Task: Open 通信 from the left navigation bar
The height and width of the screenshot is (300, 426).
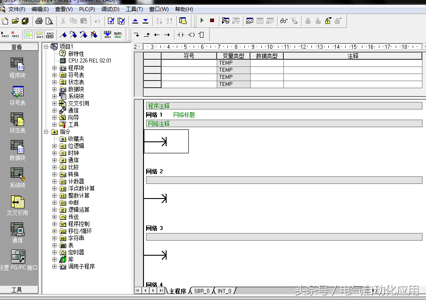Action: pyautogui.click(x=18, y=233)
